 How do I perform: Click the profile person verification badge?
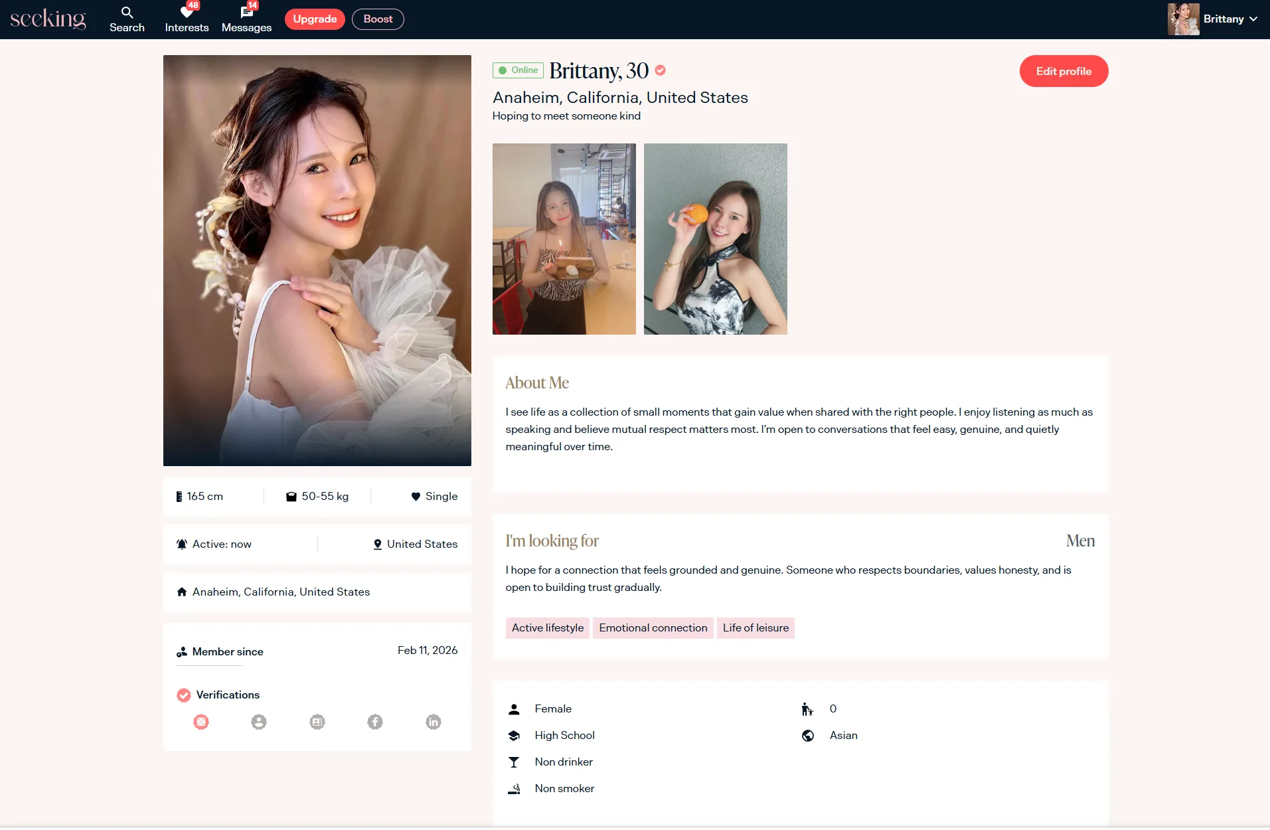point(259,722)
